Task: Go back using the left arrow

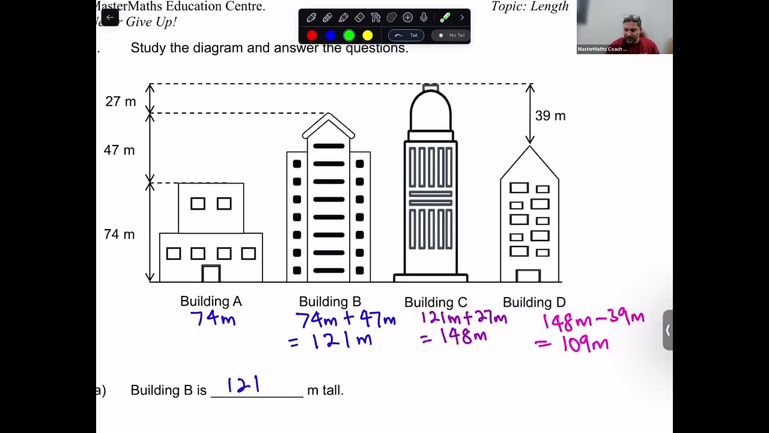Action: pyautogui.click(x=110, y=17)
